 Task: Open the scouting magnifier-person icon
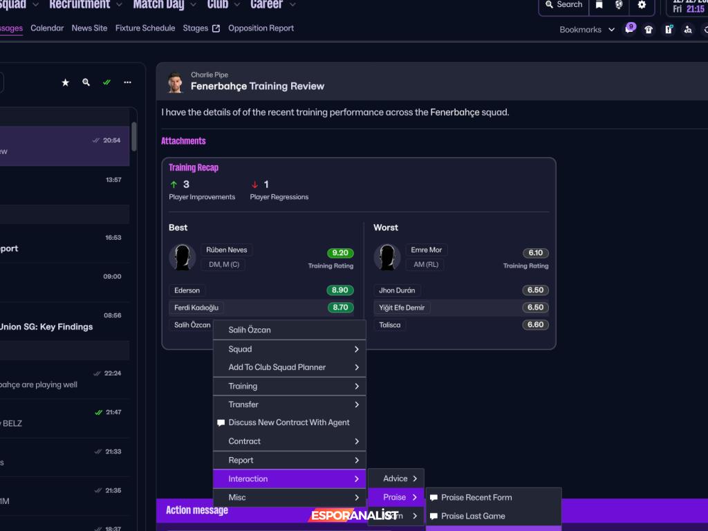click(688, 30)
